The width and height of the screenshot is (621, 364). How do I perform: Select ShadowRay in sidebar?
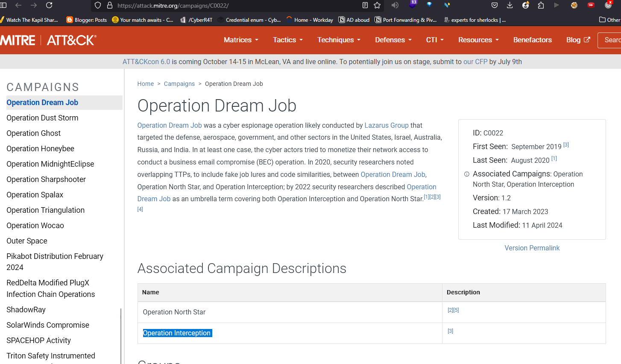pyautogui.click(x=26, y=310)
